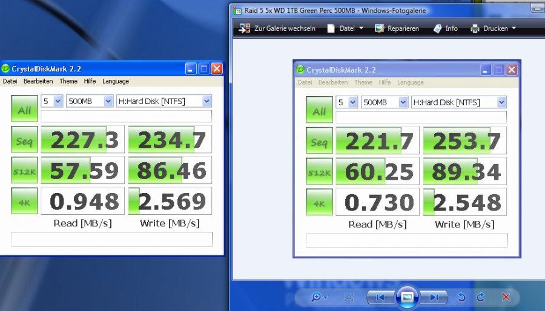The image size is (545, 311).
Task: Click the displayed CrystalDiskMark picture in Photo Gallery
Action: (407, 159)
